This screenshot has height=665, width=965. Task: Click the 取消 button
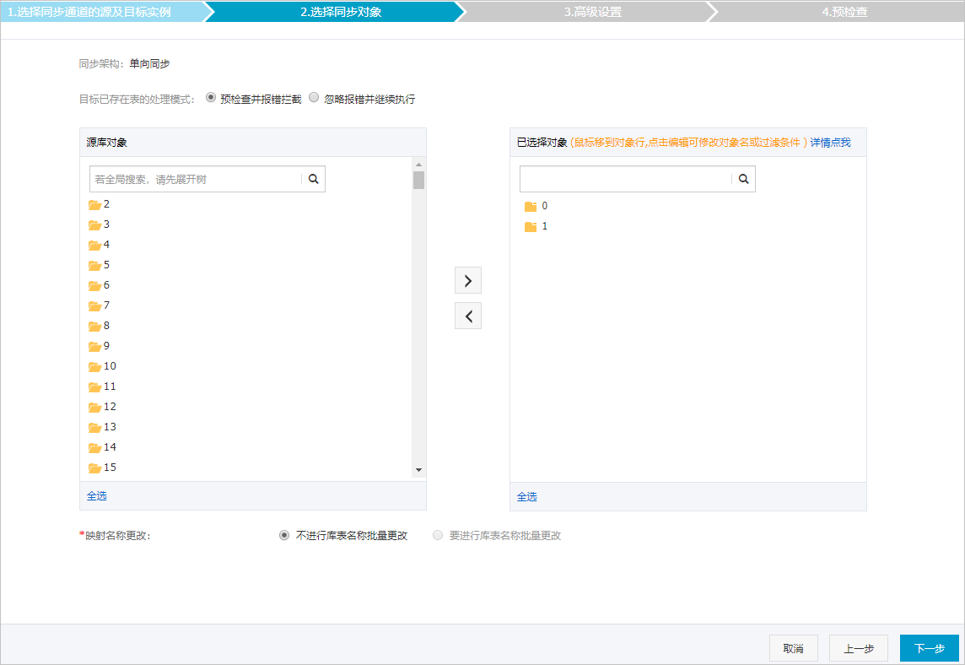[793, 648]
